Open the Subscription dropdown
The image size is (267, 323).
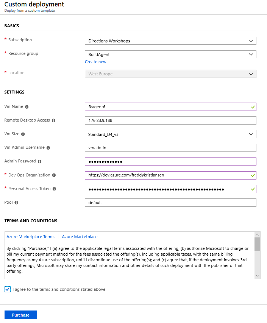[170, 41]
